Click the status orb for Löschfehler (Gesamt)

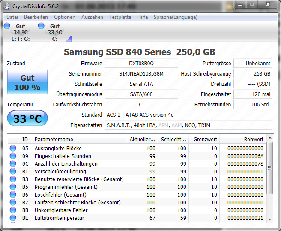13,195
